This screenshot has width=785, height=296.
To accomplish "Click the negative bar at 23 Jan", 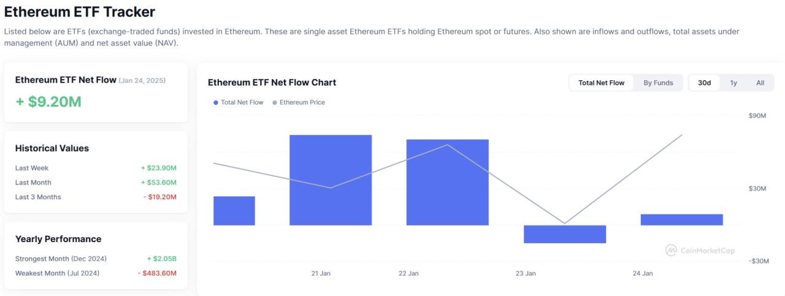I will [x=564, y=233].
